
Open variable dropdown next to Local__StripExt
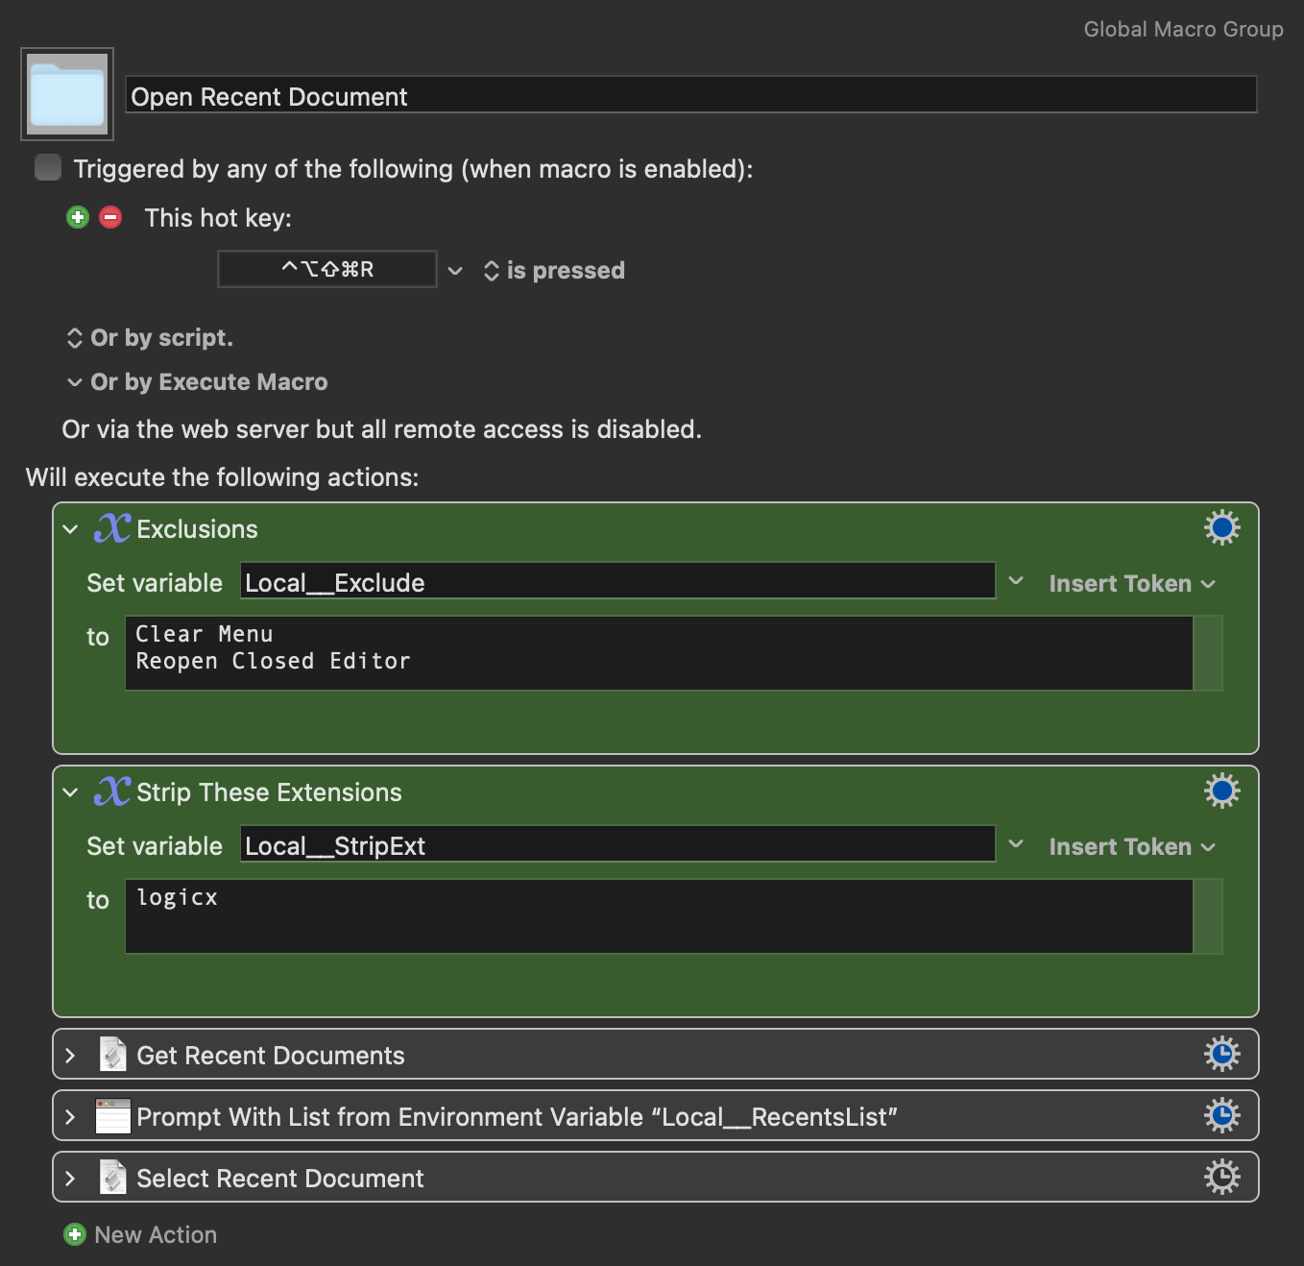coord(1016,845)
